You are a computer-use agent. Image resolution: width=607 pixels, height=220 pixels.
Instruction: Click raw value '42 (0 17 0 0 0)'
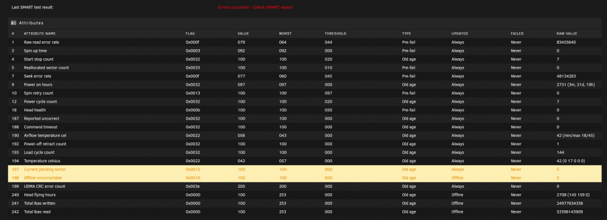[x=571, y=160]
